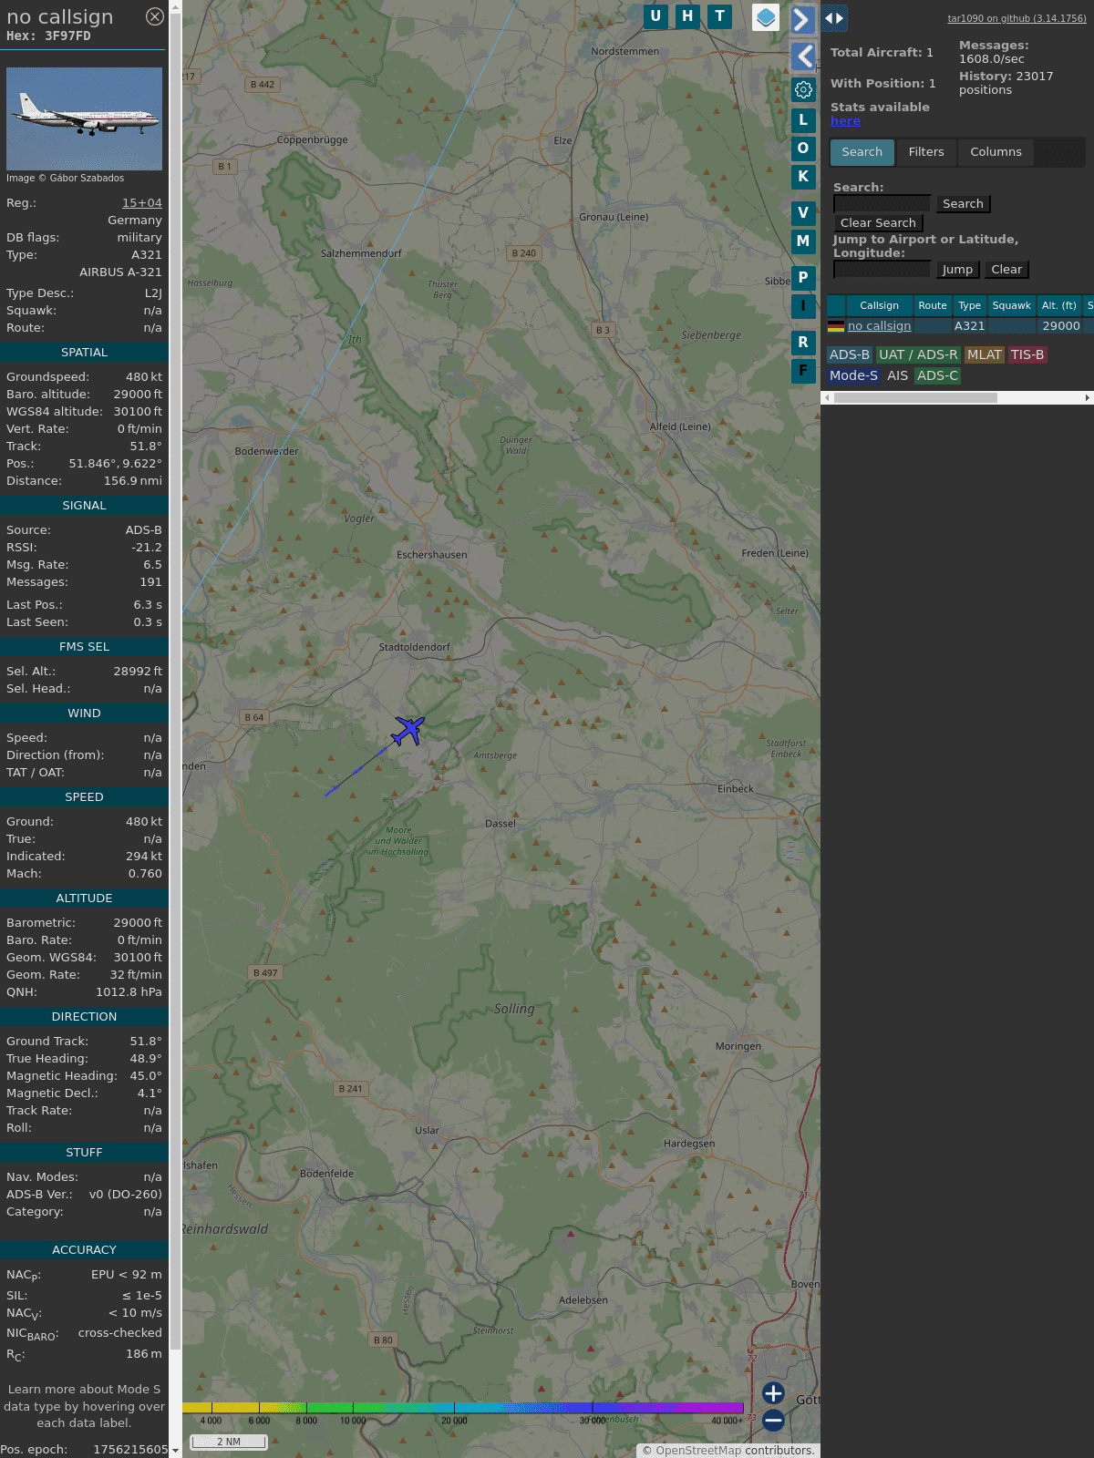Screen dimensions: 1094x1458
Task: Click the Jump to Airport input field
Action: pyautogui.click(x=882, y=270)
